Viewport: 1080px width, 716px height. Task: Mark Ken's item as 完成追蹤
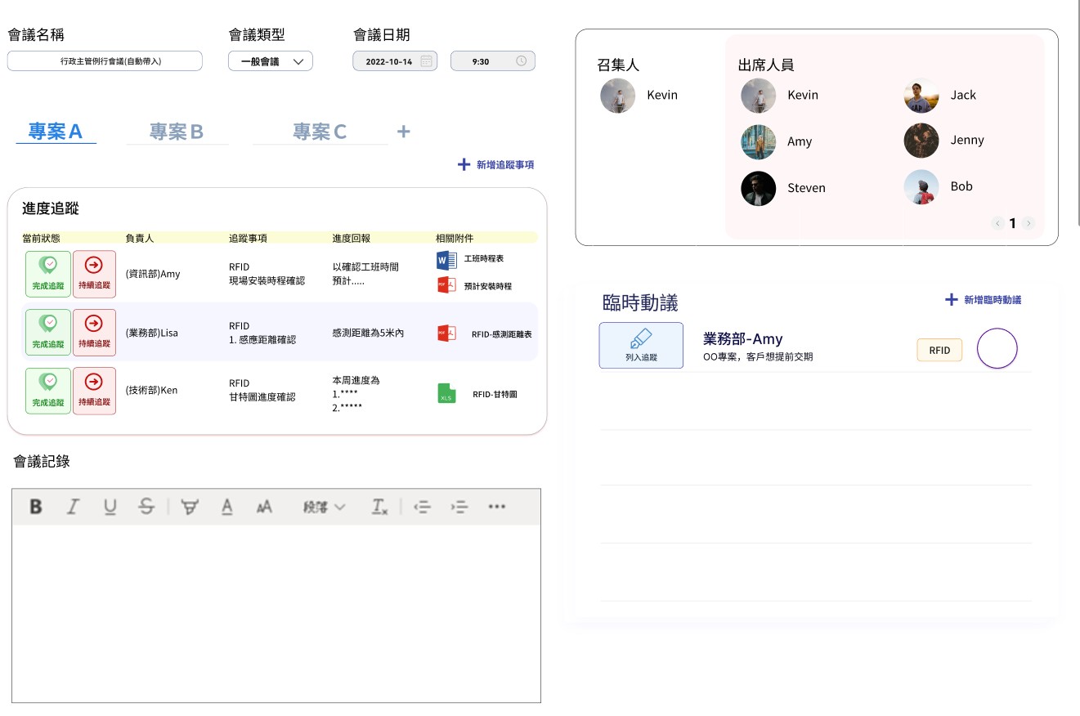[48, 392]
